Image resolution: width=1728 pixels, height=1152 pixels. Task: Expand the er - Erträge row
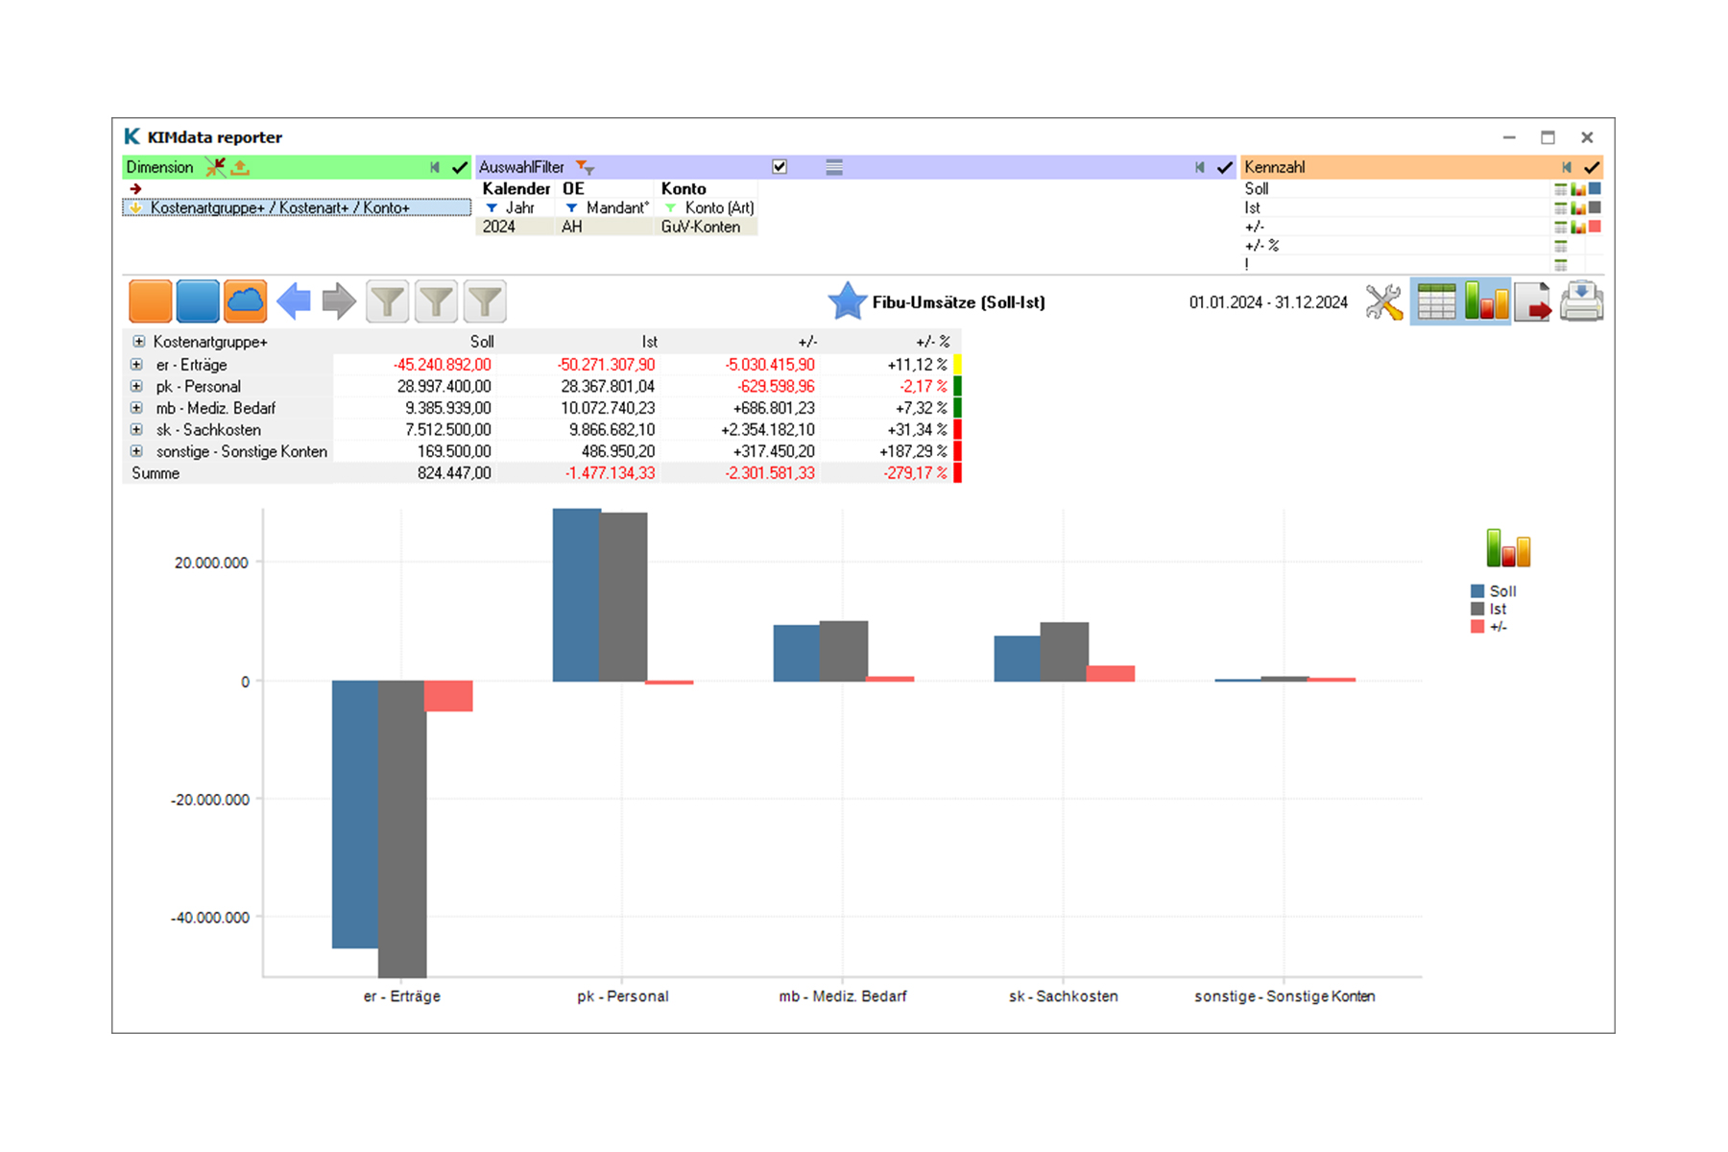point(136,365)
